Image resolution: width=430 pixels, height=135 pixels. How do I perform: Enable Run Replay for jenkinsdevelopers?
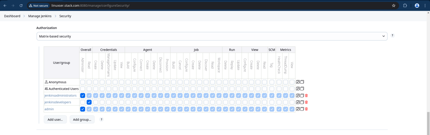click(x=232, y=102)
